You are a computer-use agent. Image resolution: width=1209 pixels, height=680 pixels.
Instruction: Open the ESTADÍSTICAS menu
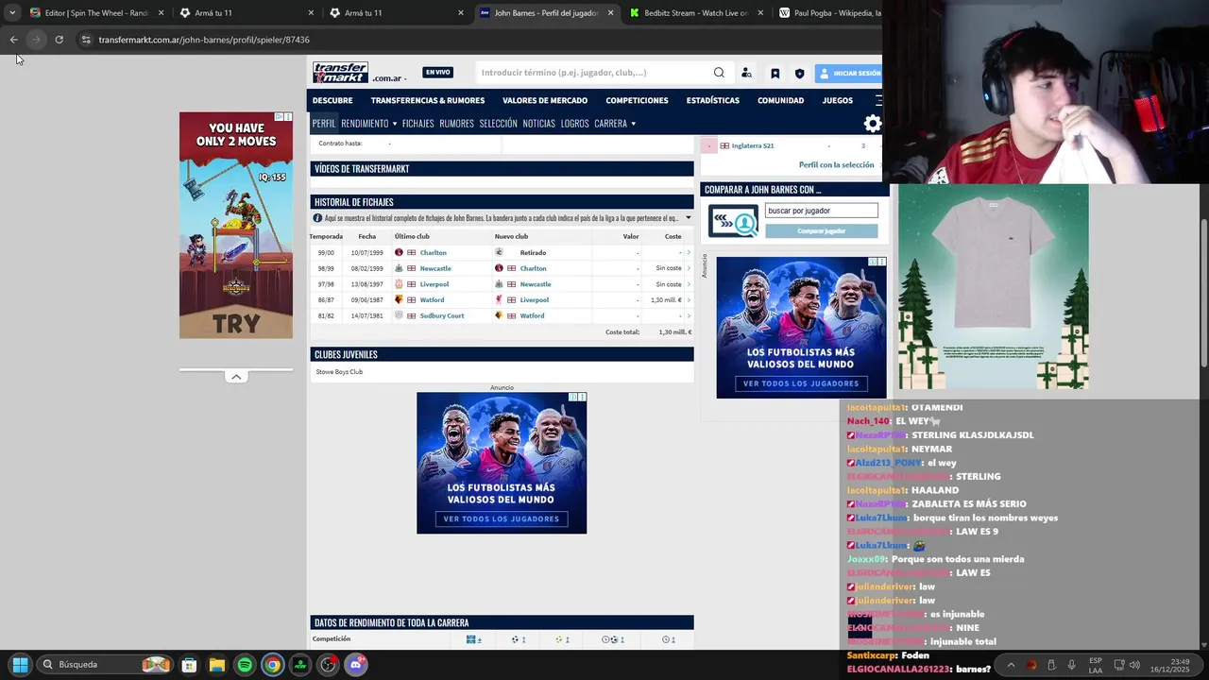712,100
